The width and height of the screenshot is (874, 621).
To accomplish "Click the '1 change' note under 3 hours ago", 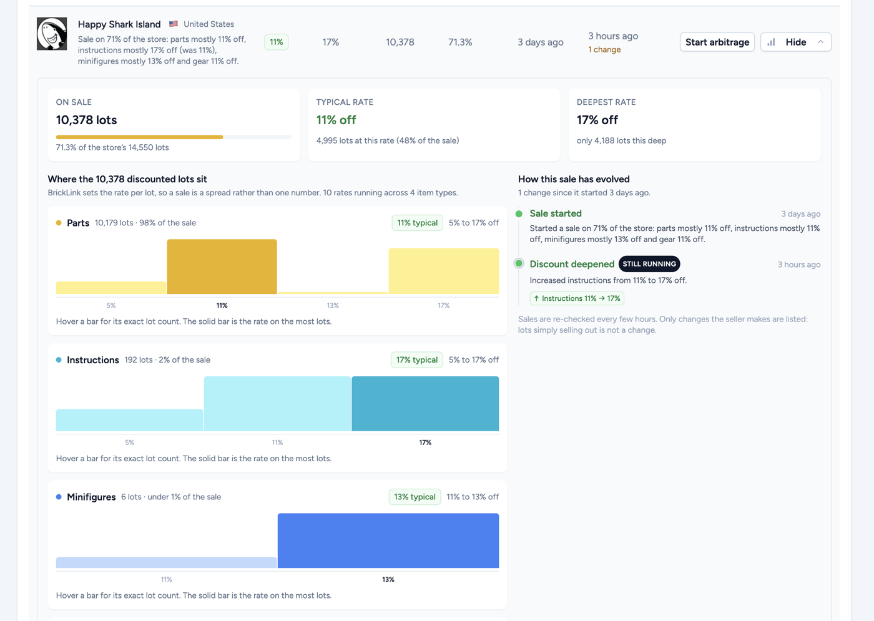I will [x=604, y=49].
